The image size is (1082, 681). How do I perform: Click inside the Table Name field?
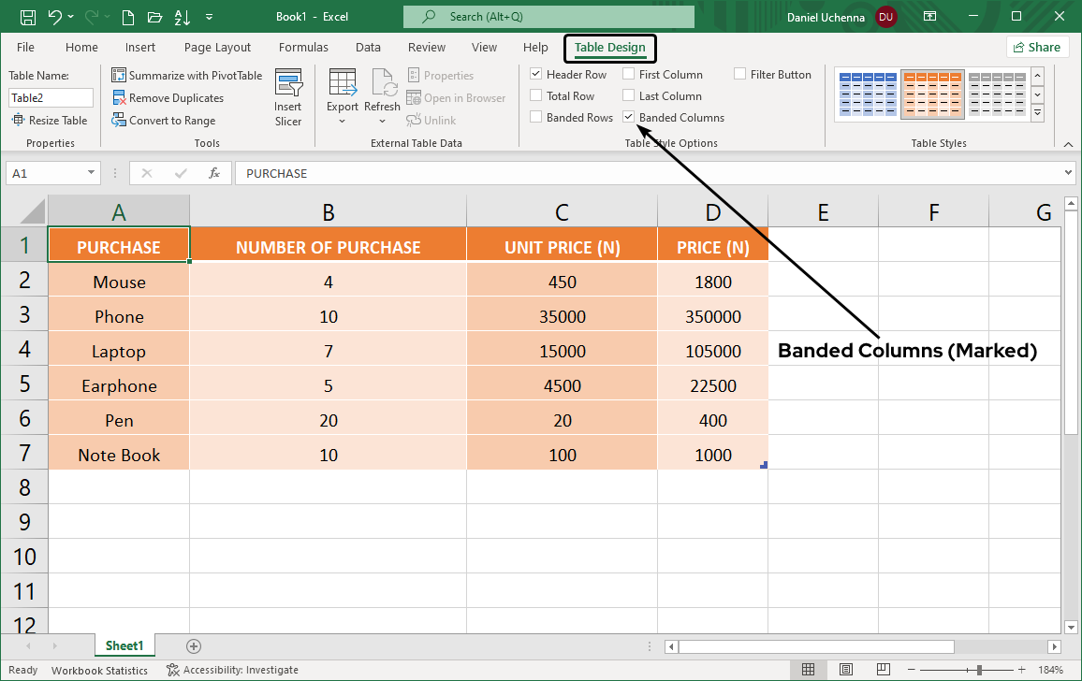(51, 97)
